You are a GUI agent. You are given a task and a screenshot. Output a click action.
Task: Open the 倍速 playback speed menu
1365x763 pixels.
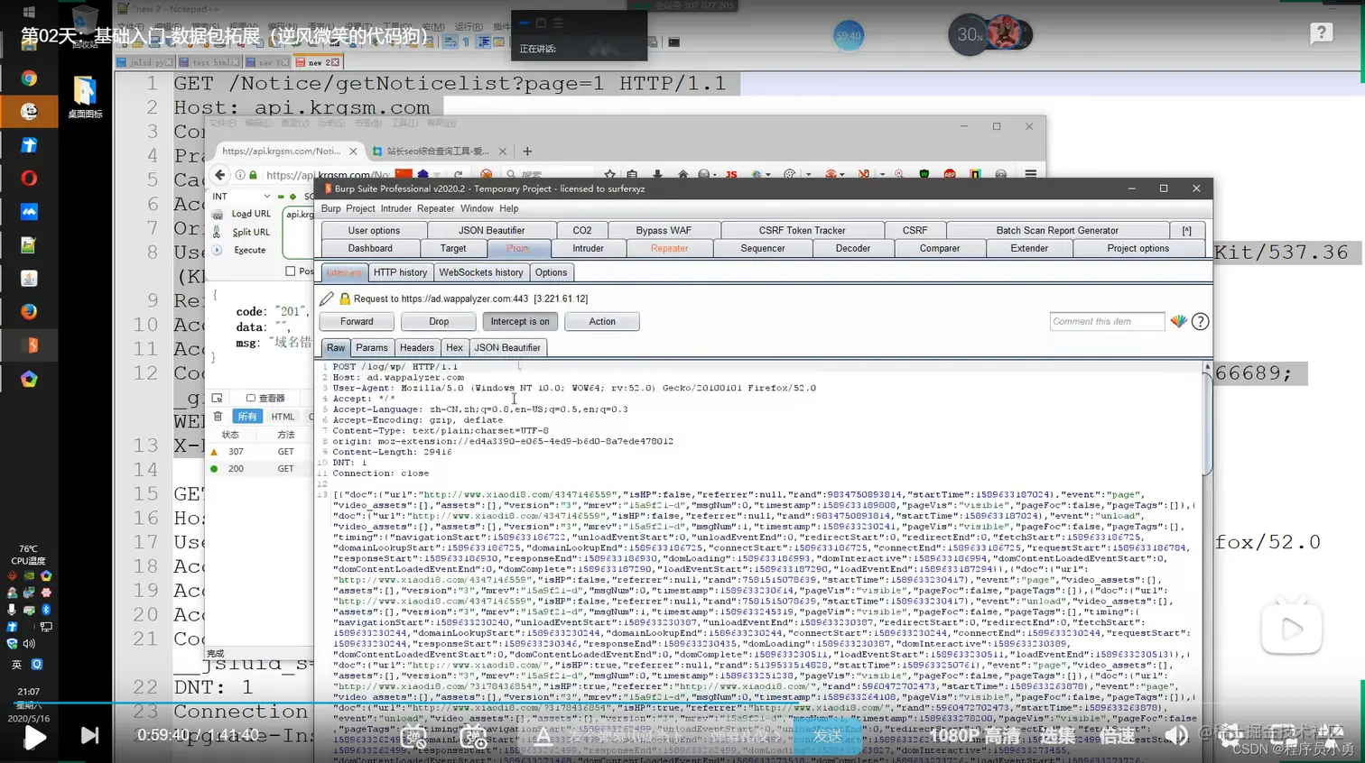[x=1117, y=736]
